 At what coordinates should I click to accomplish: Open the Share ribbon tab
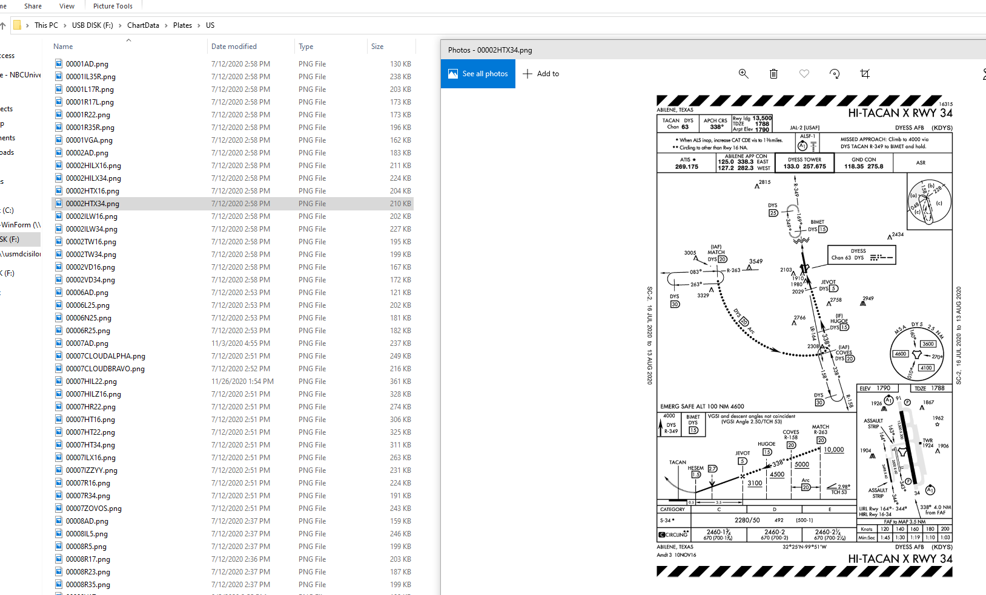(33, 6)
